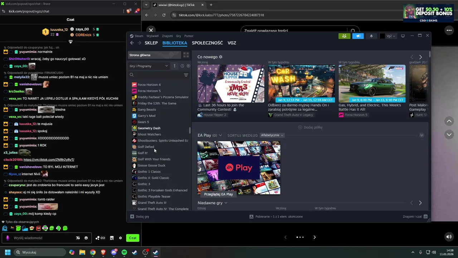
Task: Go to next TikTok photo arrow
Action: (x=315, y=237)
